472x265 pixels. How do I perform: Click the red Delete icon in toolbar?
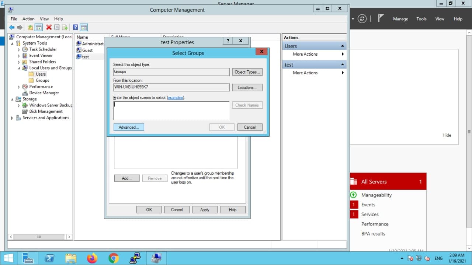(49, 28)
